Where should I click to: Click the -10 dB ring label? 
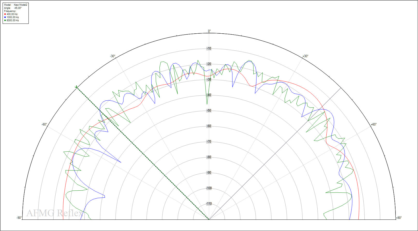209,48
